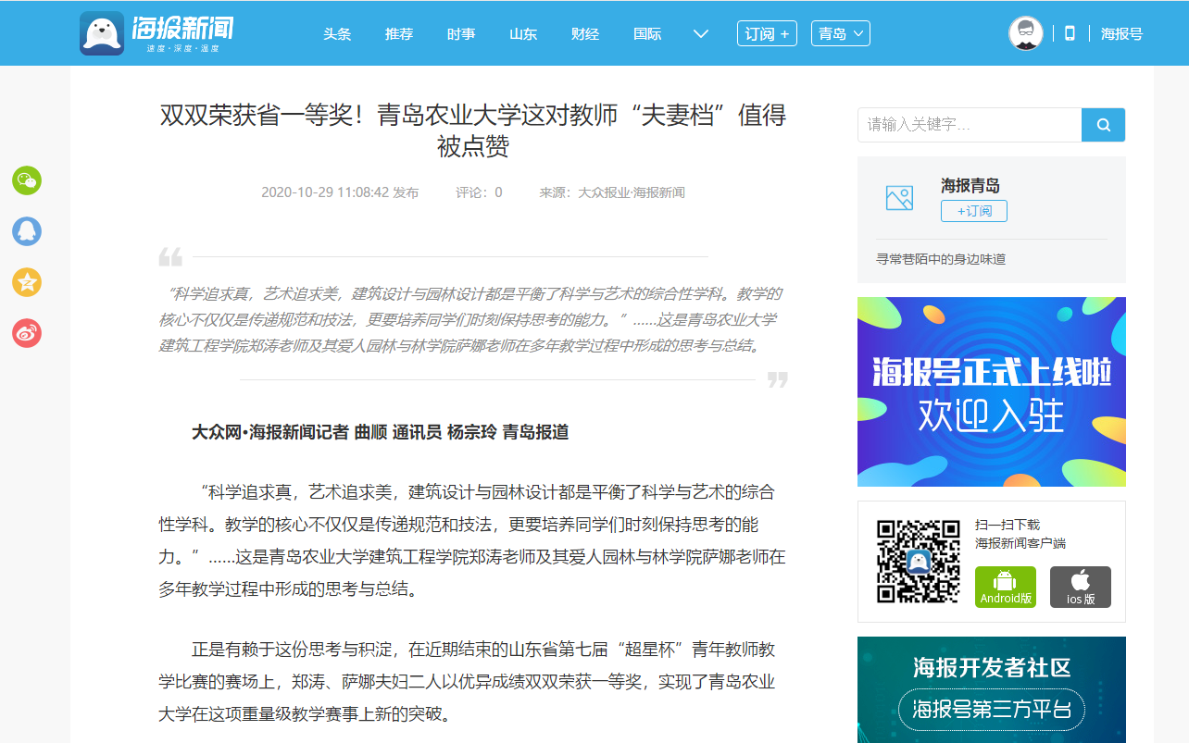1189x743 pixels.
Task: Open the 海报开发者社区 banner
Action: click(x=992, y=689)
